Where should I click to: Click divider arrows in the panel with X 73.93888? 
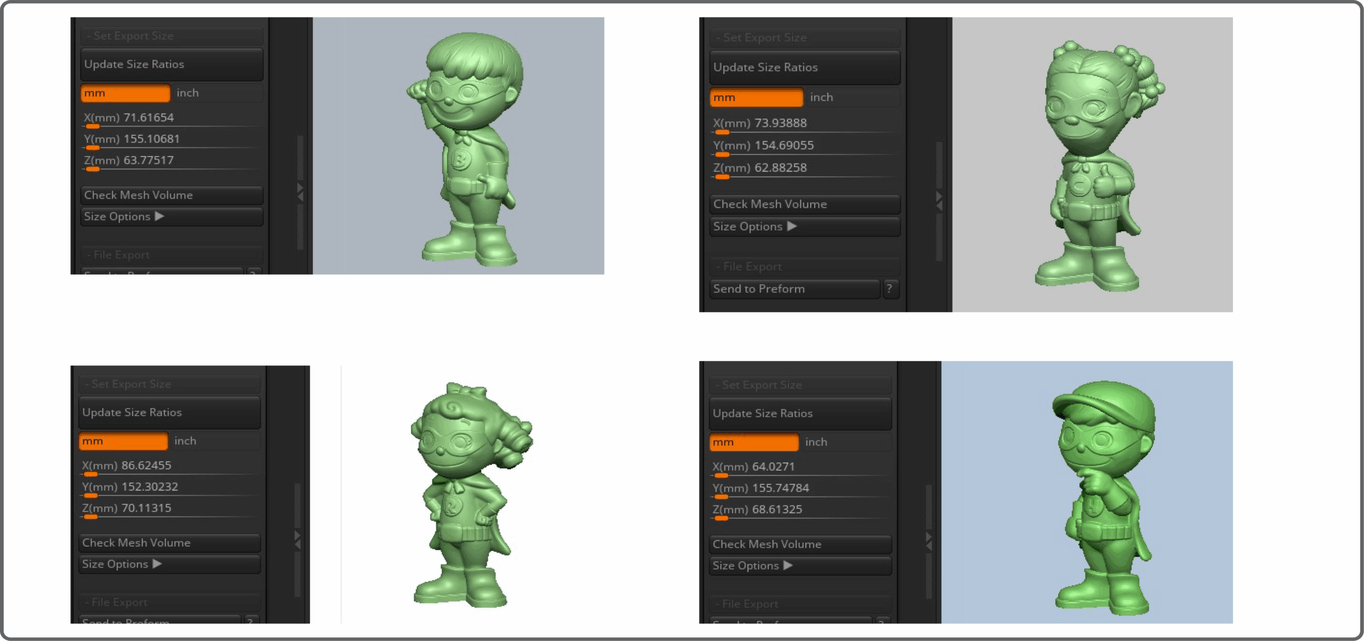939,201
